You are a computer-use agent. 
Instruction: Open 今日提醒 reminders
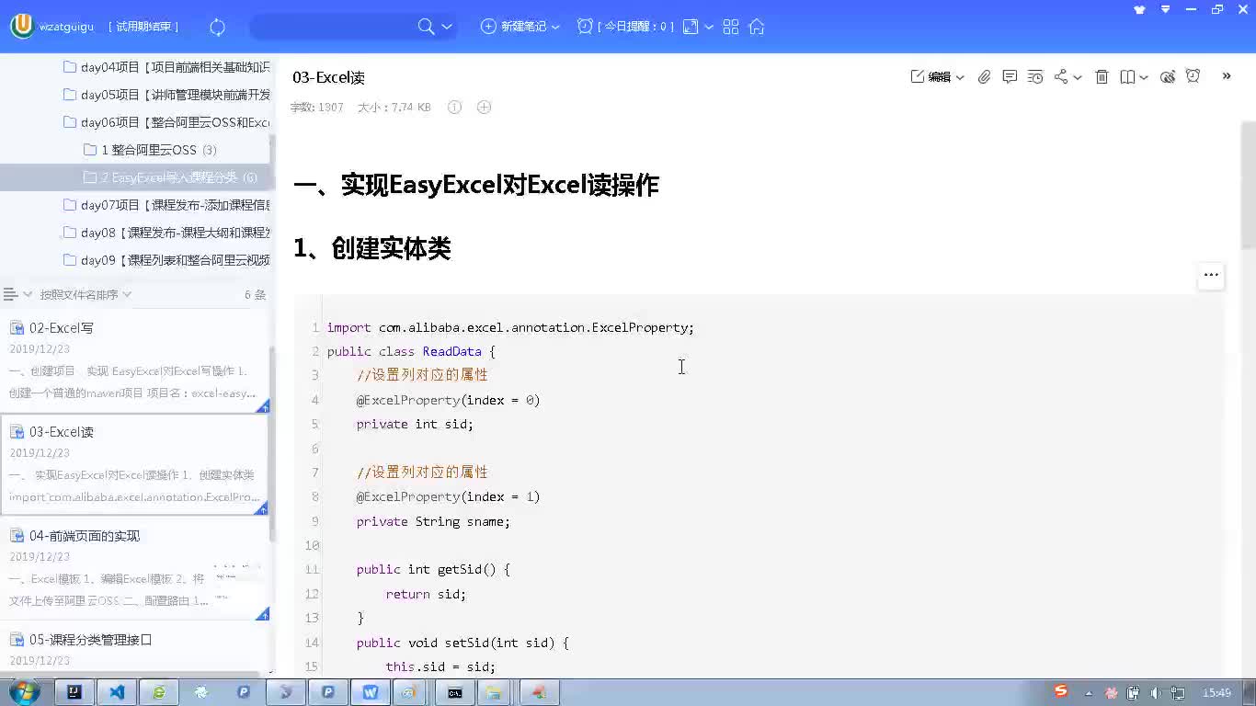click(625, 27)
